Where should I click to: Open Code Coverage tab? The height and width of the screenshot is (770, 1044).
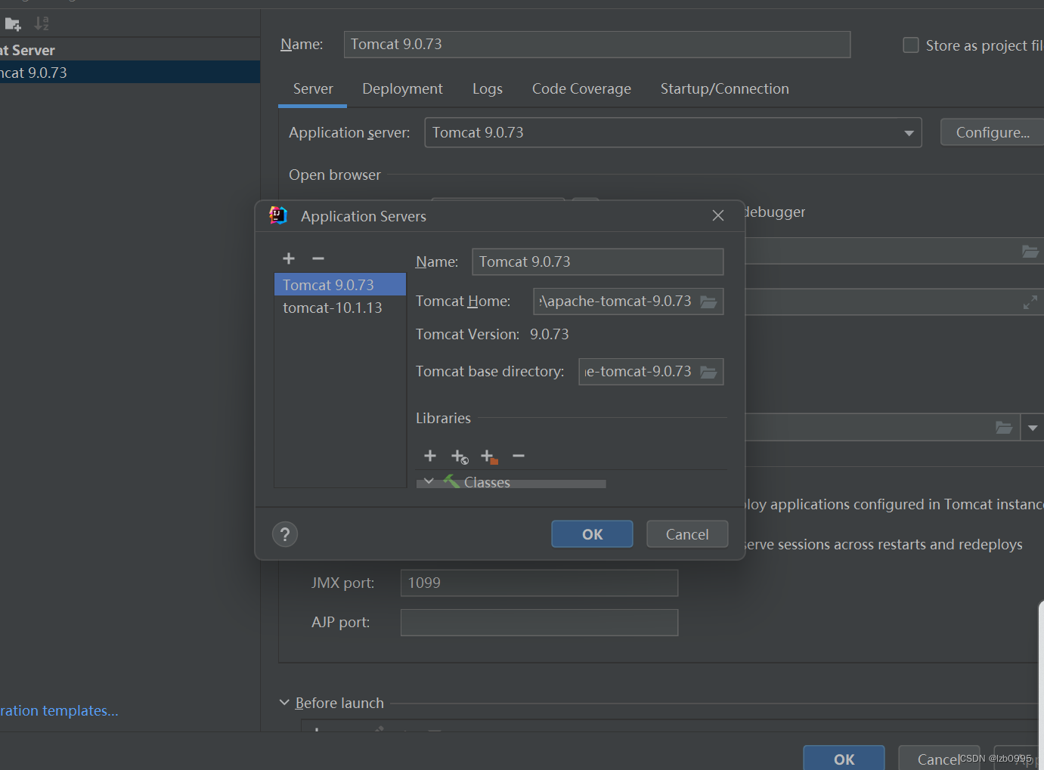581,89
